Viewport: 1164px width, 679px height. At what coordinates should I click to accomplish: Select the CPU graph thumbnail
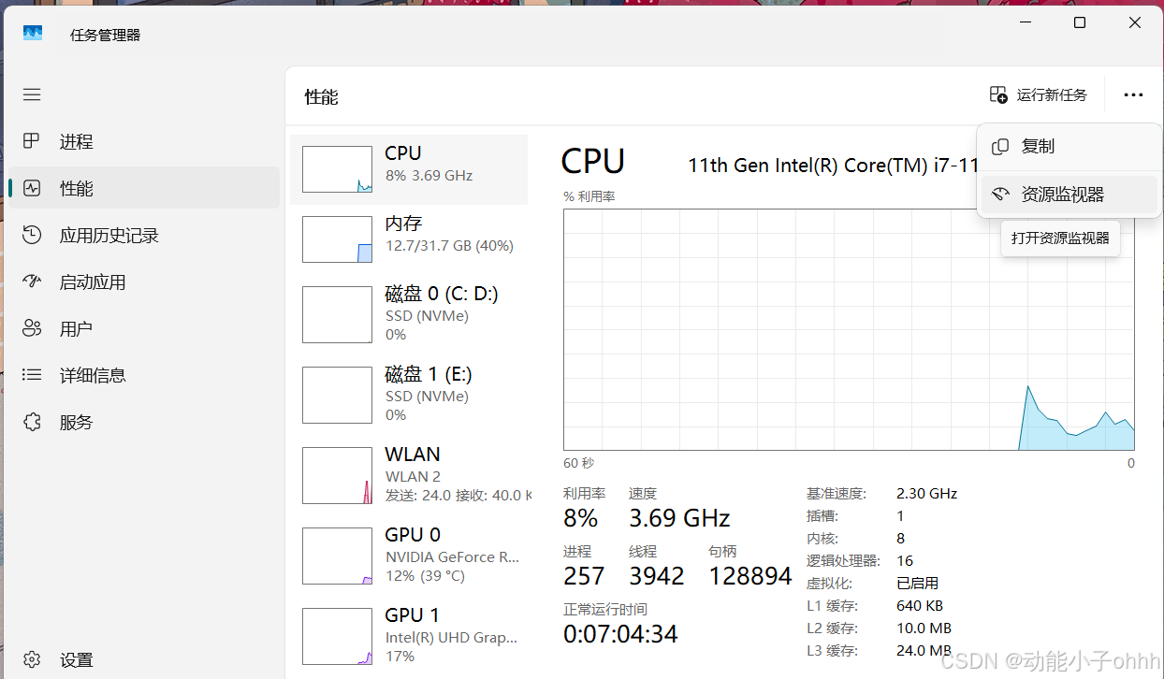(337, 169)
